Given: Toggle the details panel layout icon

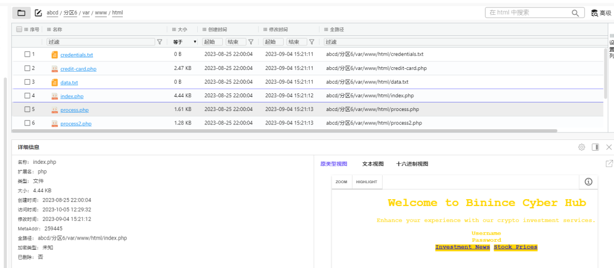Looking at the screenshot, I should tap(595, 147).
